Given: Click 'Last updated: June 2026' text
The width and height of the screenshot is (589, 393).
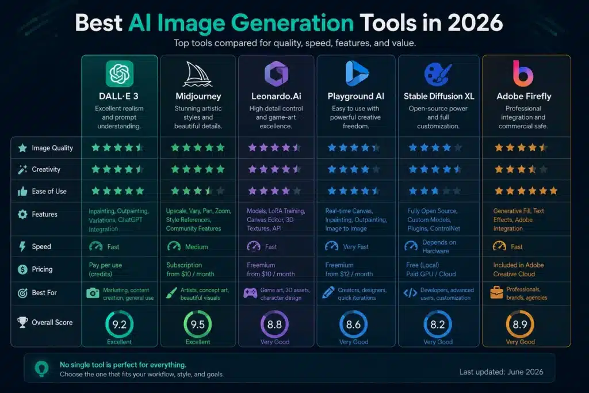Looking at the screenshot, I should (x=501, y=372).
